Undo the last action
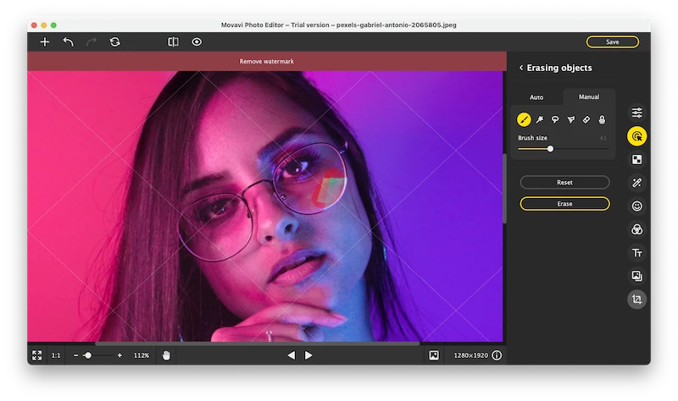This screenshot has height=401, width=678. tap(69, 41)
